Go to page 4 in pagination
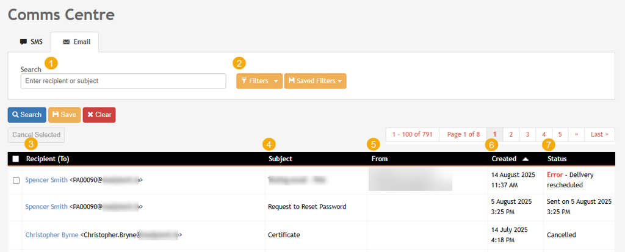The width and height of the screenshot is (625, 252). pos(544,134)
